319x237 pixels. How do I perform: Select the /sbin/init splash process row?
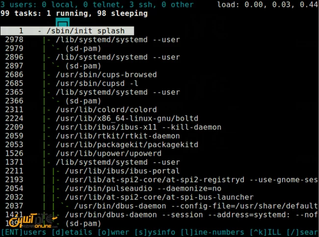pos(67,31)
